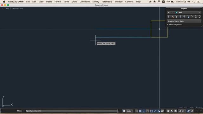Click the Layer Off tool icon
The image size is (203, 114).
point(192,17)
